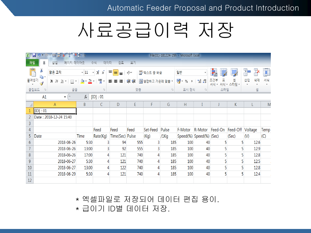This screenshot has width=311, height=233.
Task: Click the insert function fx icon
Action: (x=86, y=97)
